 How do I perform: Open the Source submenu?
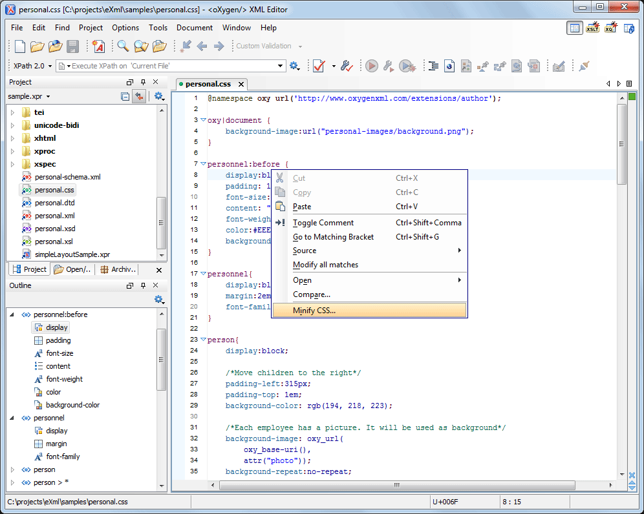(369, 251)
